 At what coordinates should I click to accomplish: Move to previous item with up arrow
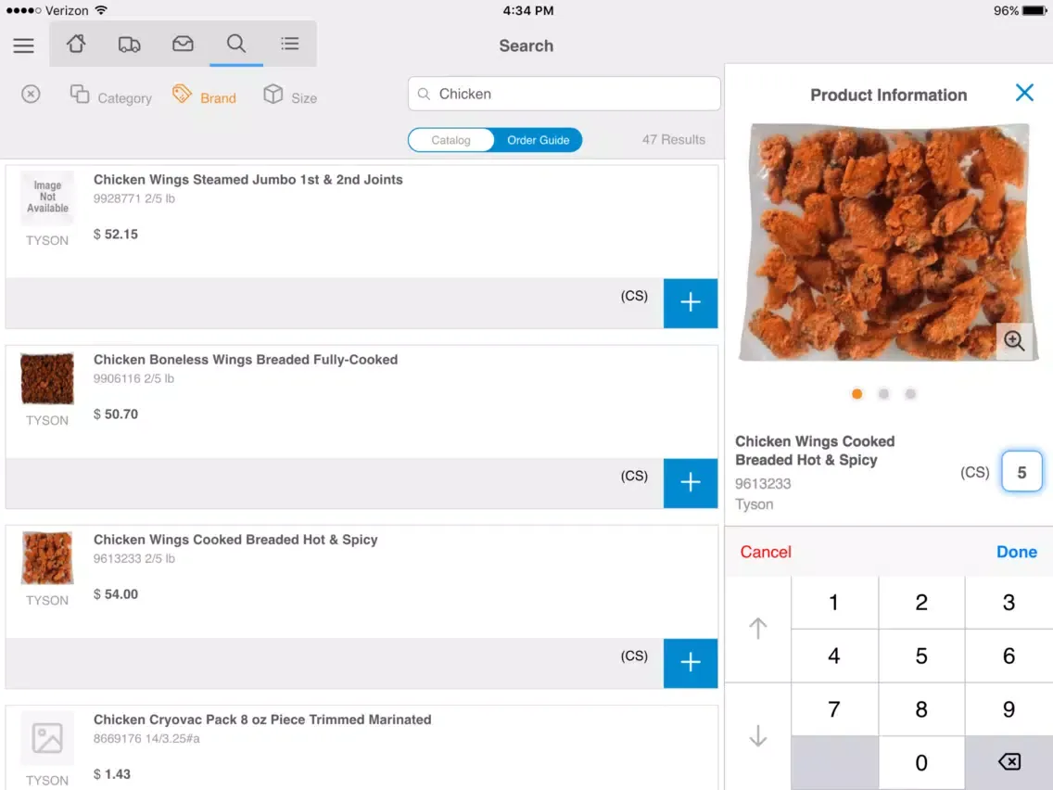[x=757, y=629]
